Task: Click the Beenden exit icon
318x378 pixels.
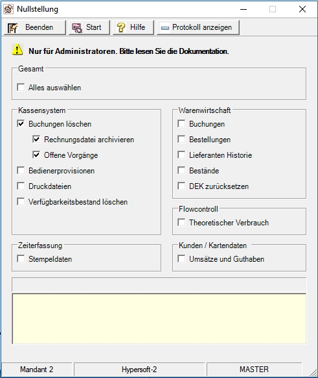Action: pos(12,28)
